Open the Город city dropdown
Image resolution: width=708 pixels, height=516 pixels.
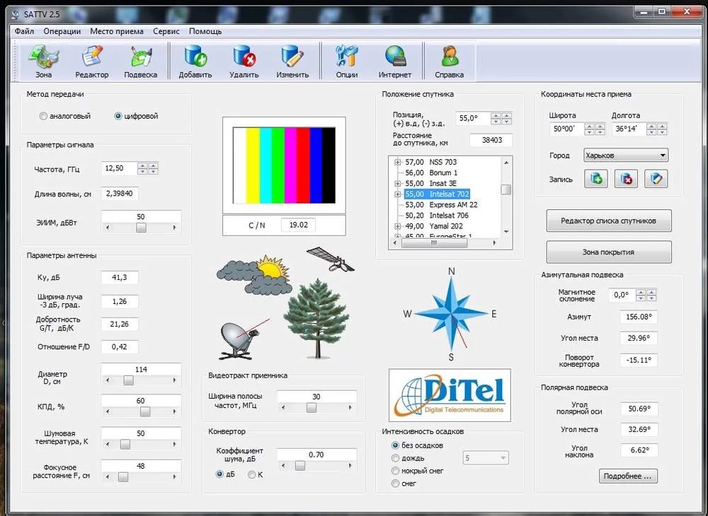pos(626,156)
